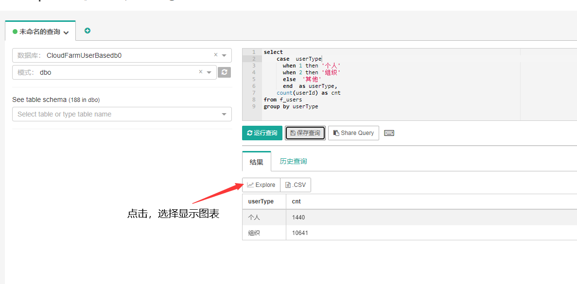Switch to the 历史查询 tab
The height and width of the screenshot is (284, 577).
[293, 161]
